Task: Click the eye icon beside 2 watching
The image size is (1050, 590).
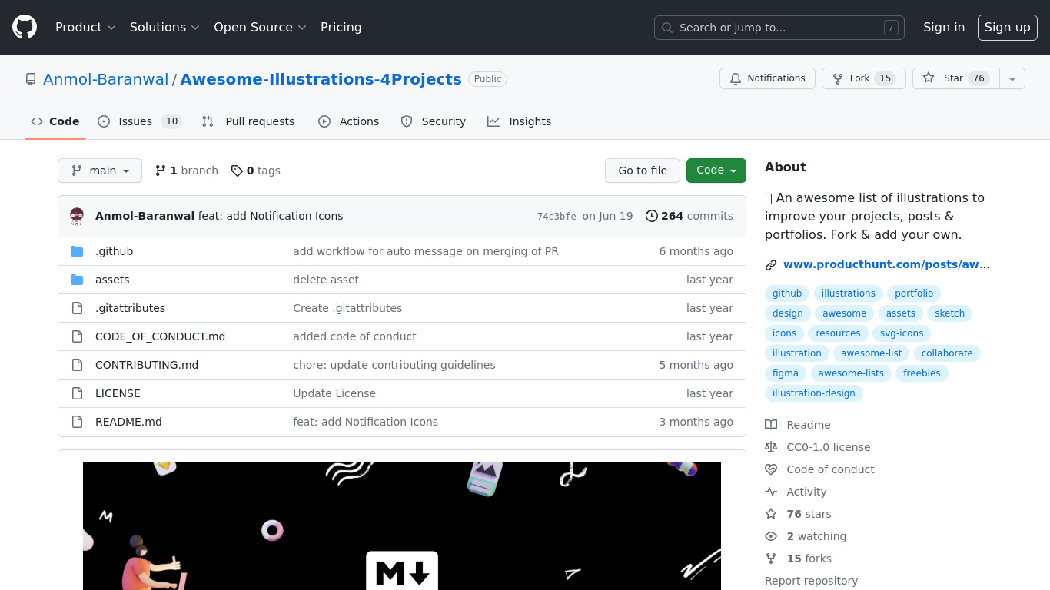Action: [771, 536]
